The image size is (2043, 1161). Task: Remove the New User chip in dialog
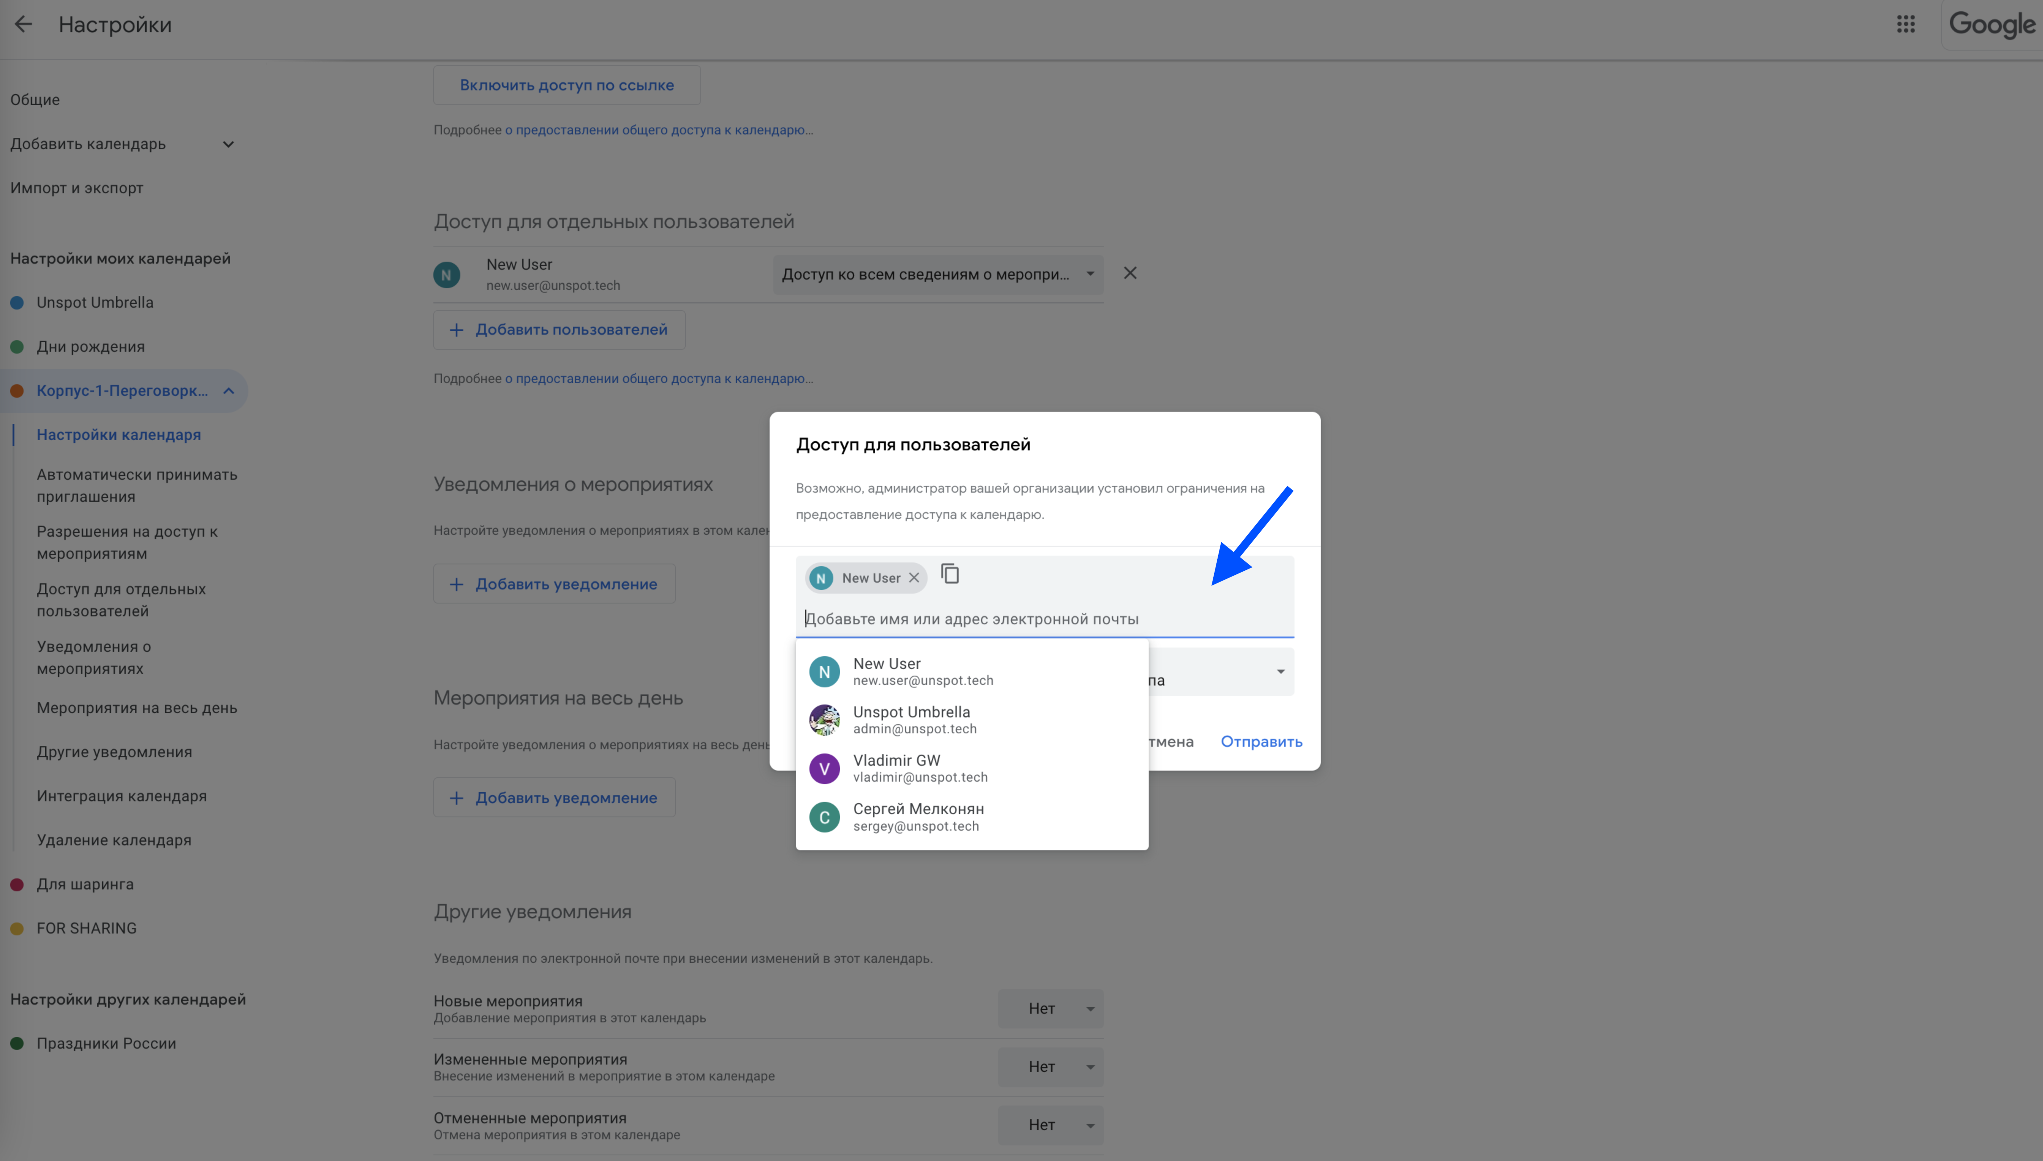[x=914, y=578]
